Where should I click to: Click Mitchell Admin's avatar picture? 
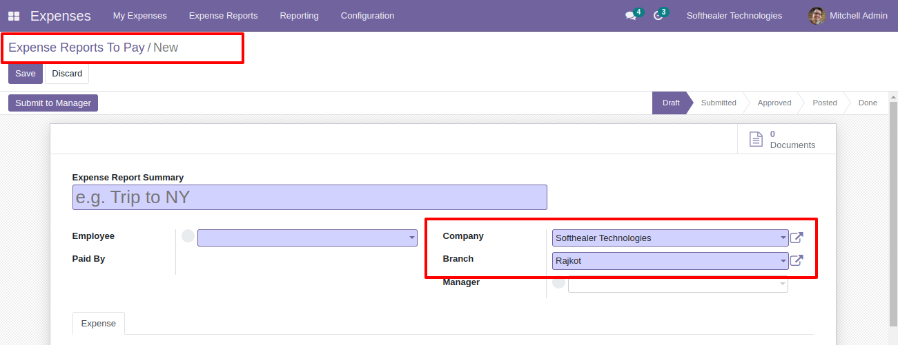817,16
